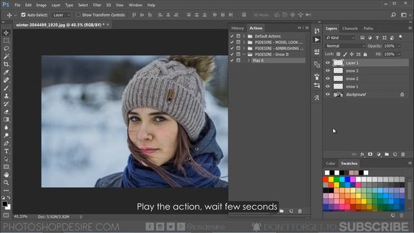Switch to the Color tab
This screenshot has width=414, height=233.
(x=331, y=163)
